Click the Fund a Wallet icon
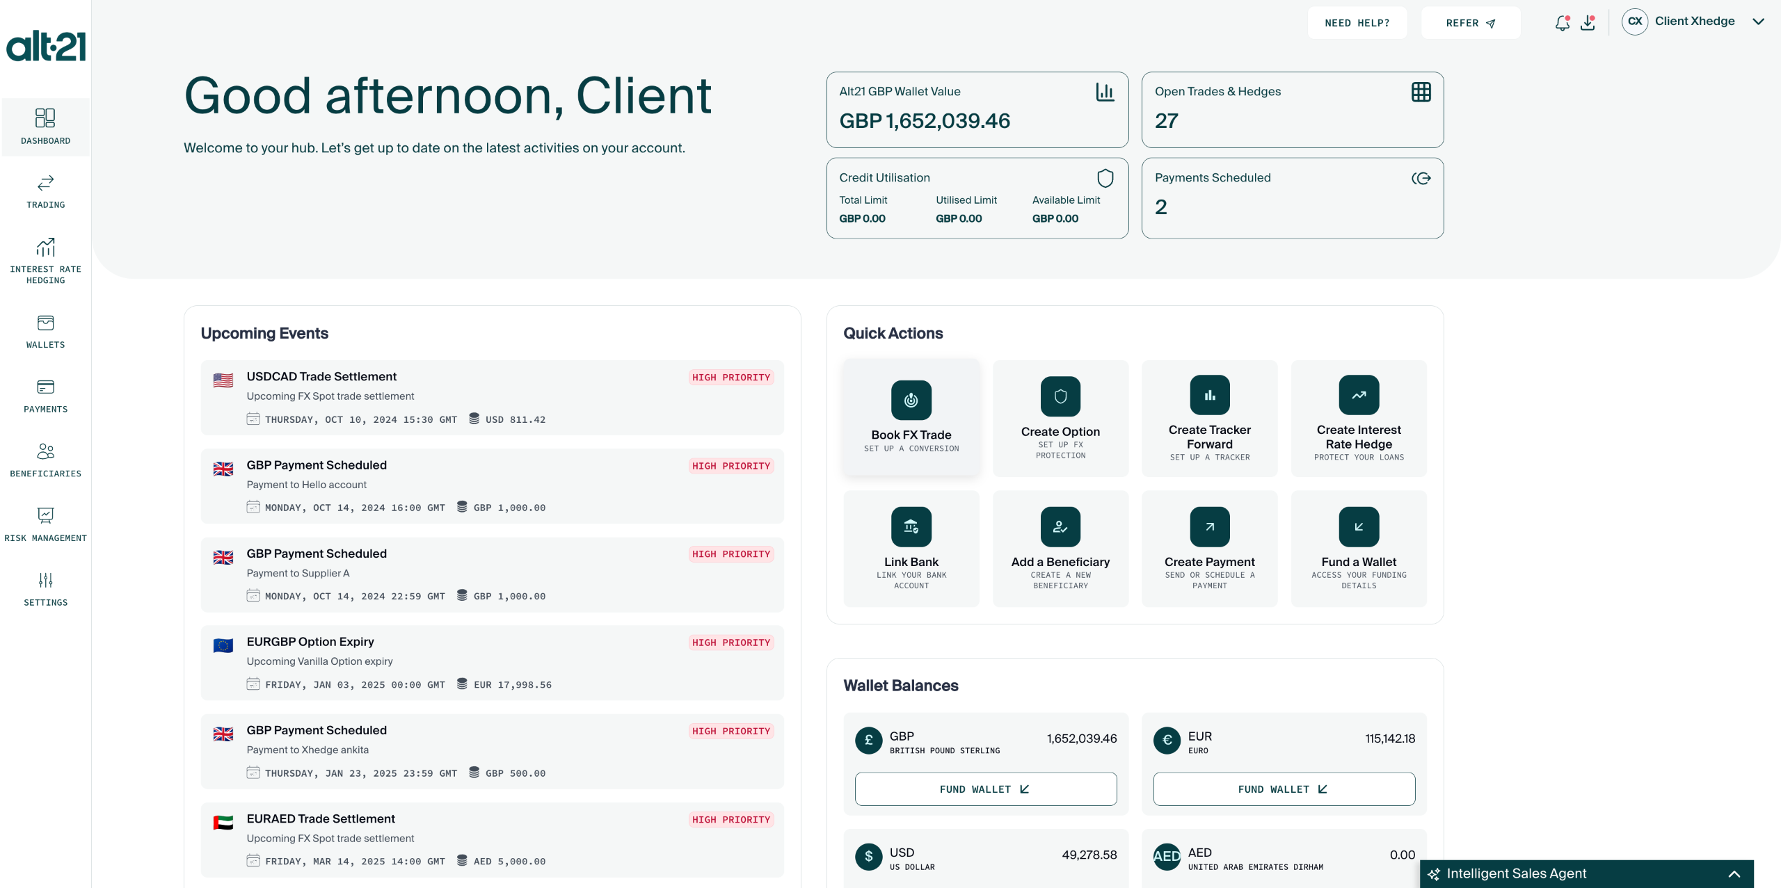 coord(1358,526)
